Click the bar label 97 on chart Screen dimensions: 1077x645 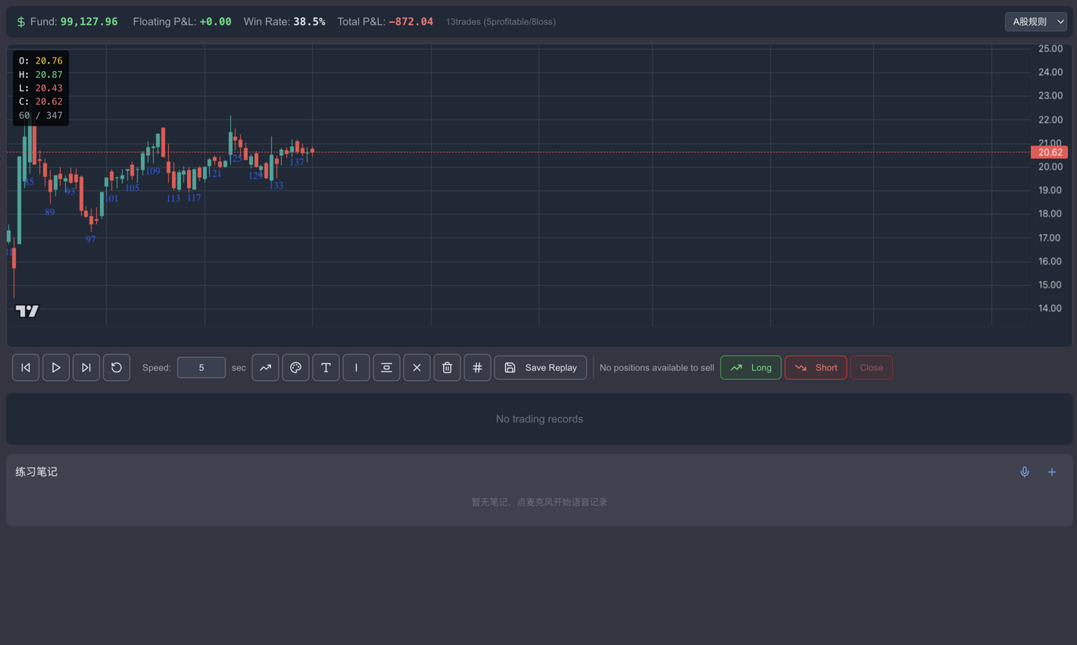pos(91,239)
